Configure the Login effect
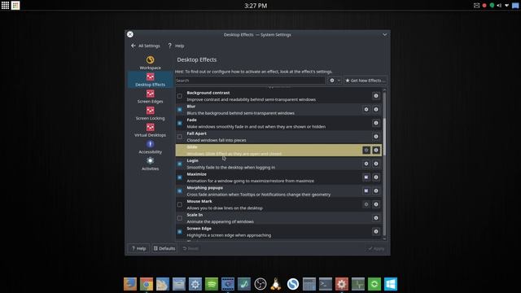The width and height of the screenshot is (521, 293). click(x=366, y=164)
